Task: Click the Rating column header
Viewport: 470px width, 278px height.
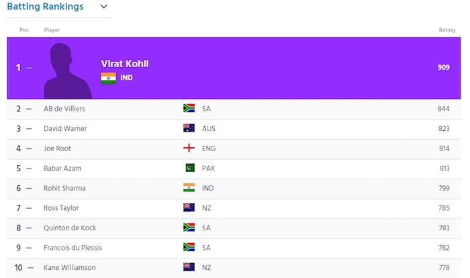Action: (446, 30)
